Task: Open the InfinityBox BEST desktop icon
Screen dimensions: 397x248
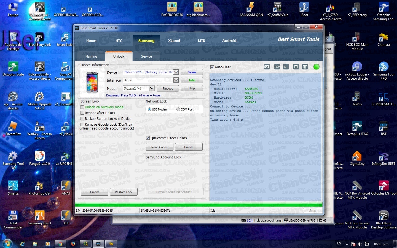Action: tap(383, 158)
